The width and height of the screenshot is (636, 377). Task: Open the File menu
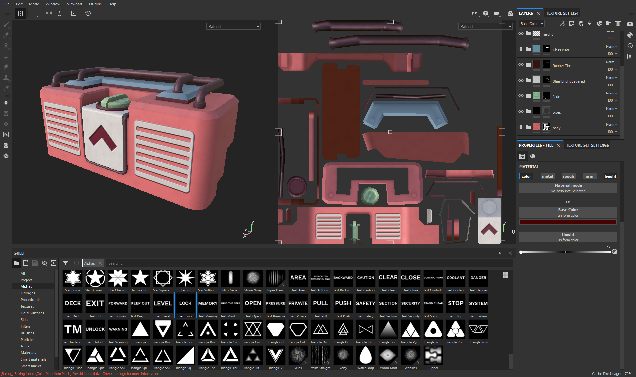coord(6,4)
